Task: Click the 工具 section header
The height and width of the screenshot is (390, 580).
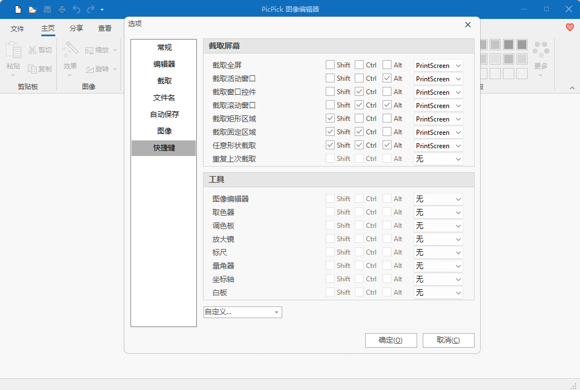Action: (339, 179)
